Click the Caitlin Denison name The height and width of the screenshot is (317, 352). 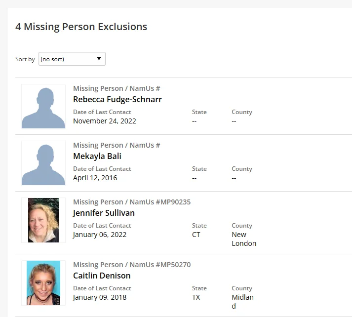[102, 276]
